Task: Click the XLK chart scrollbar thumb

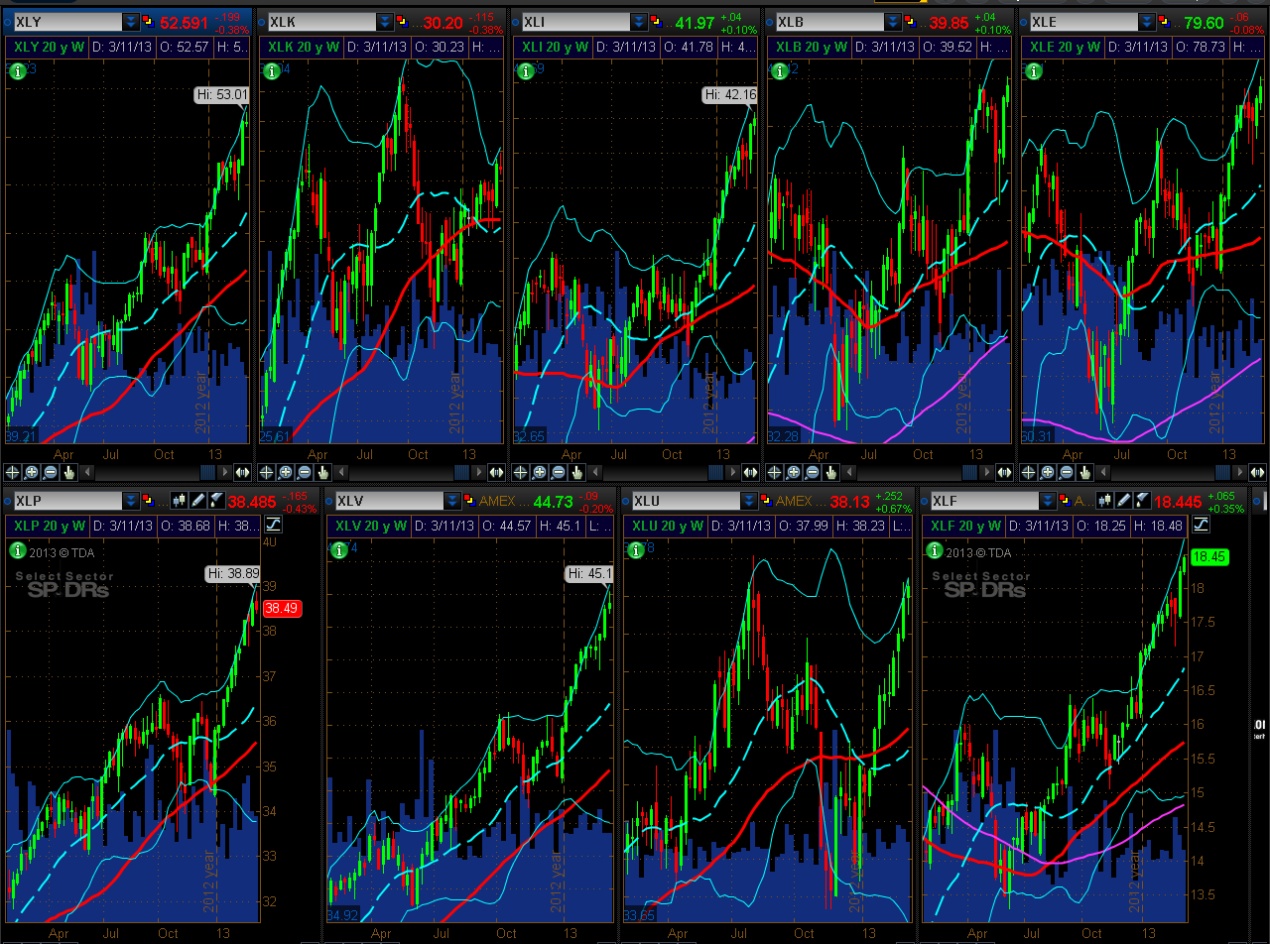Action: pos(461,472)
